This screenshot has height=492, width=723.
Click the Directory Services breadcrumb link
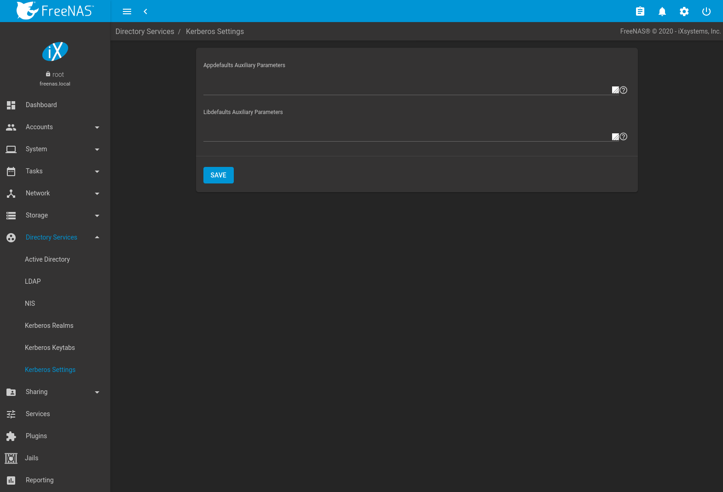click(145, 31)
